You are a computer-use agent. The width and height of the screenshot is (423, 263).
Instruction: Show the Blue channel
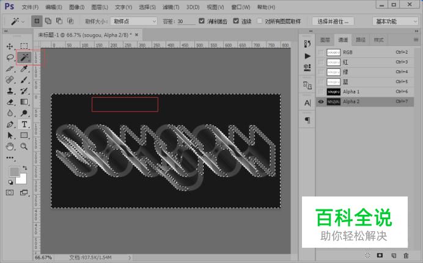point(321,82)
